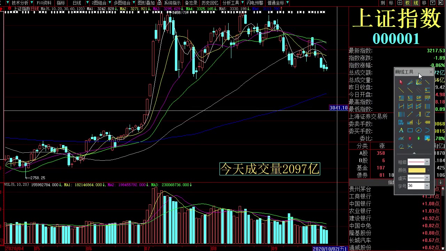Click the 3041.10 price axis label
The image size is (446, 251).
338,108
